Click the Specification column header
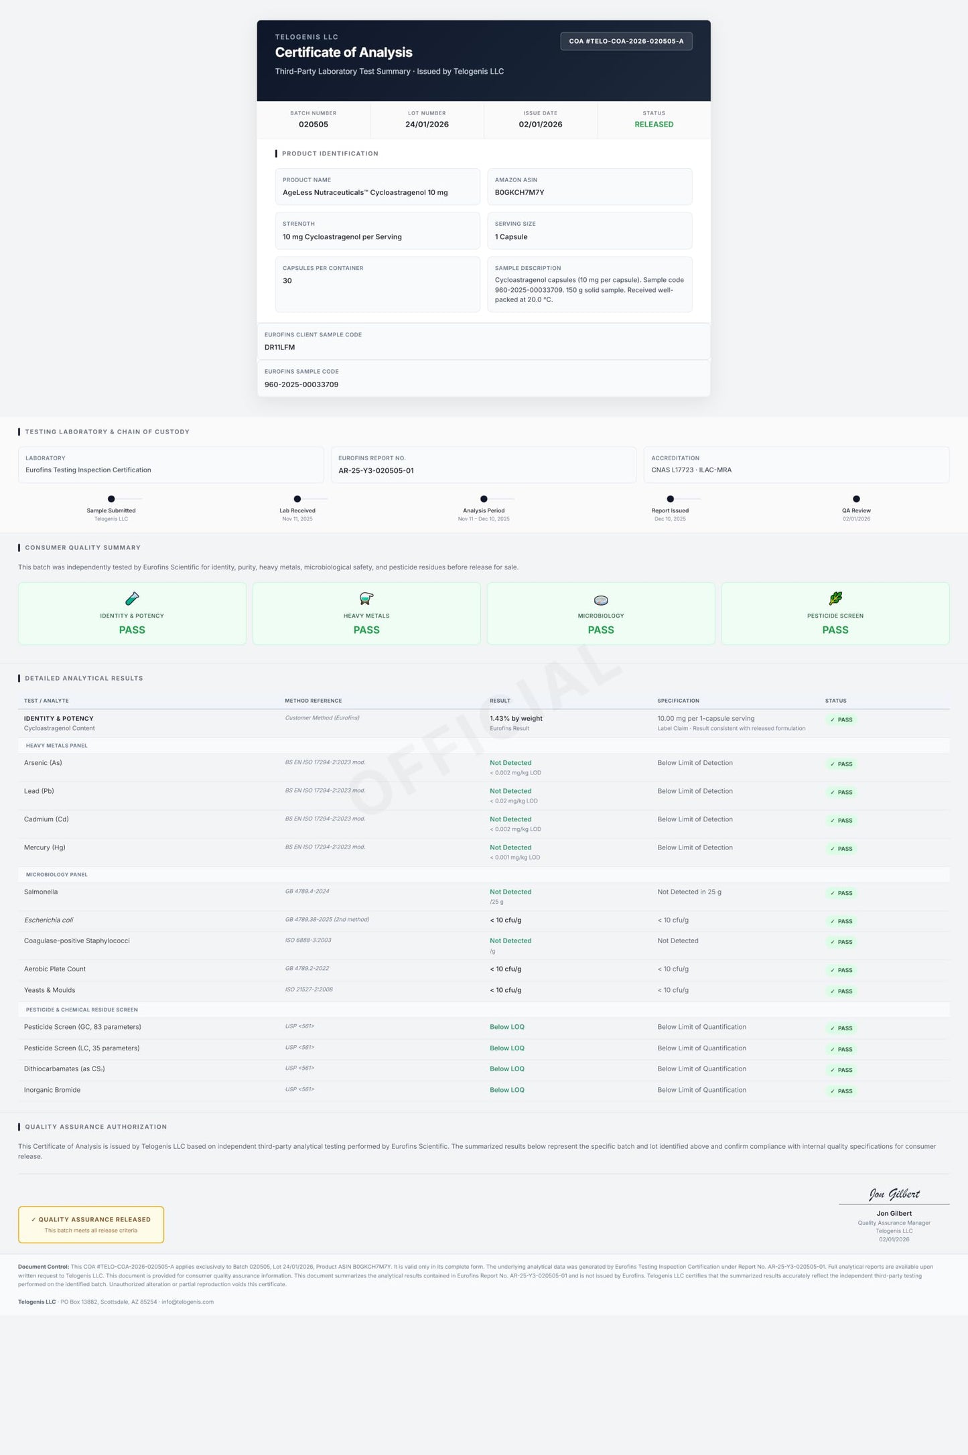The width and height of the screenshot is (968, 1455). click(x=678, y=701)
